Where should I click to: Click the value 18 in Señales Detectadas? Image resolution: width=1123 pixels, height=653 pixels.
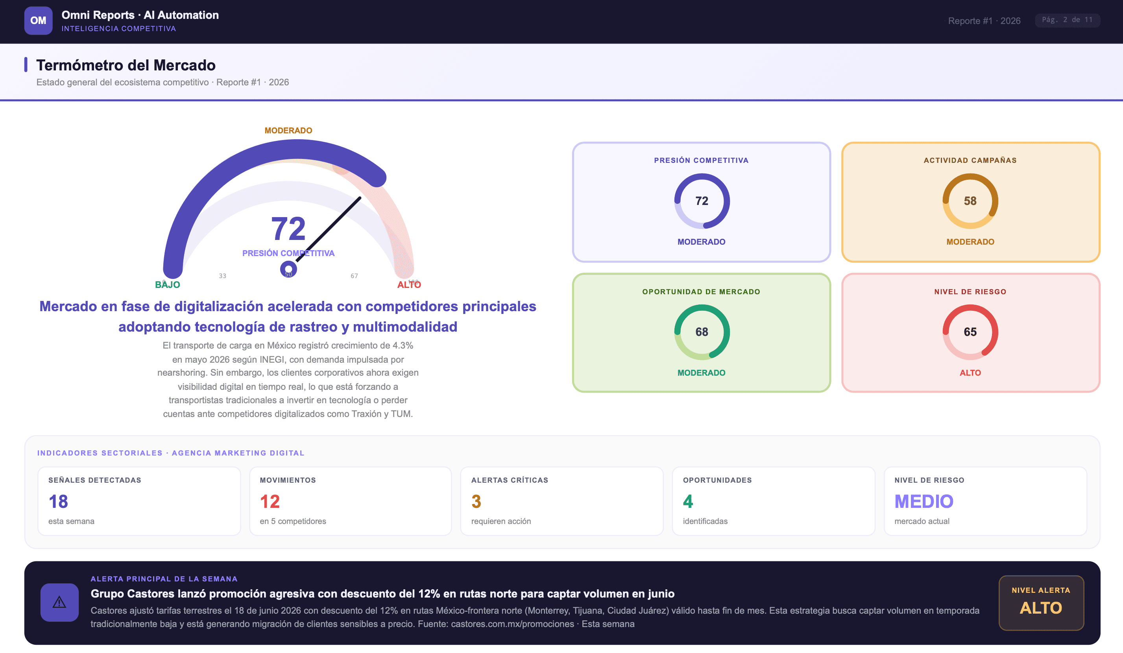coord(58,502)
